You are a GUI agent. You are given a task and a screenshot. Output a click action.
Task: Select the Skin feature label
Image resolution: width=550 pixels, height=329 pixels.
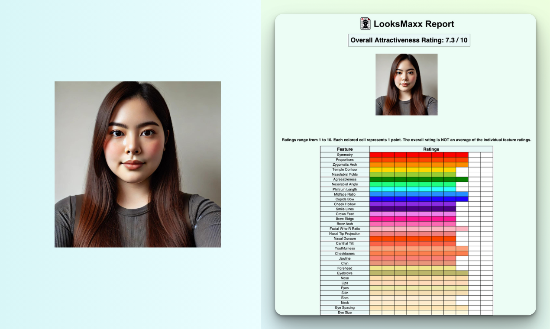(345, 293)
